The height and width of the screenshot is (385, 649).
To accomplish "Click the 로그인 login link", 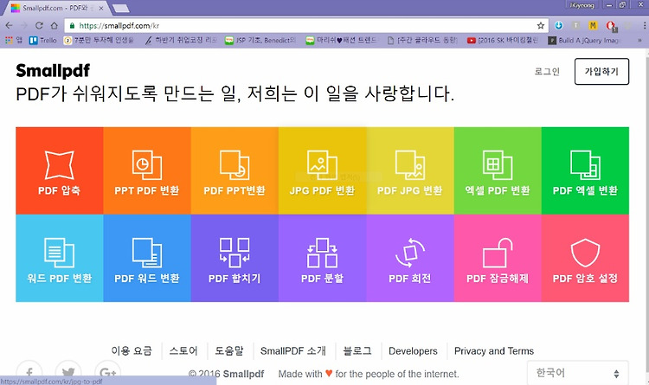I will [547, 71].
